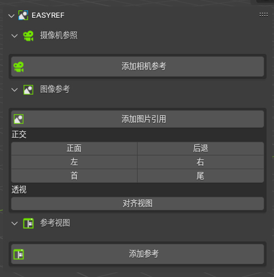
Task: Add a camera reference with 添加相机参考
Action: click(x=138, y=67)
